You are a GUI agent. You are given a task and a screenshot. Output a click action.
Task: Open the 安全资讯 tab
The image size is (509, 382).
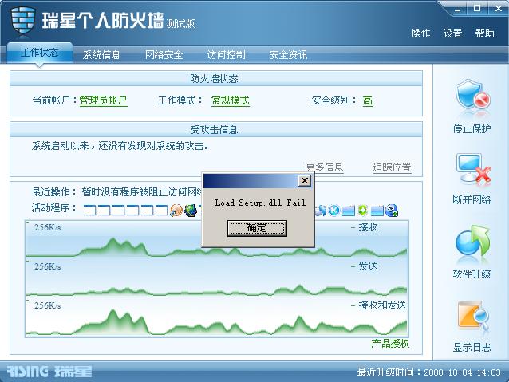click(288, 54)
